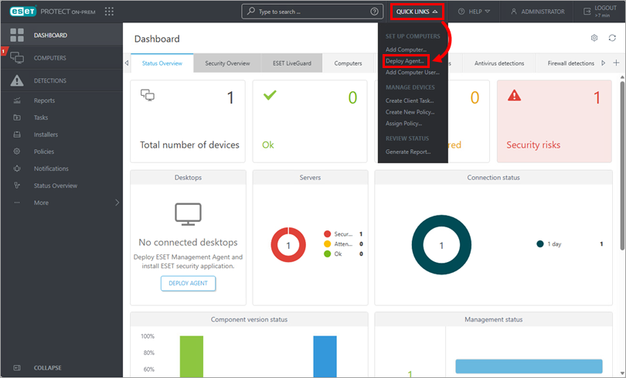Click the red Servers donut chart

pyautogui.click(x=288, y=246)
